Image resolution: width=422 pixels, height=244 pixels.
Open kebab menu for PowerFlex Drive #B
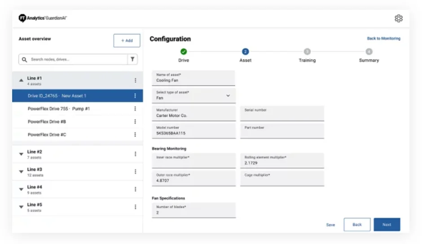pos(135,122)
